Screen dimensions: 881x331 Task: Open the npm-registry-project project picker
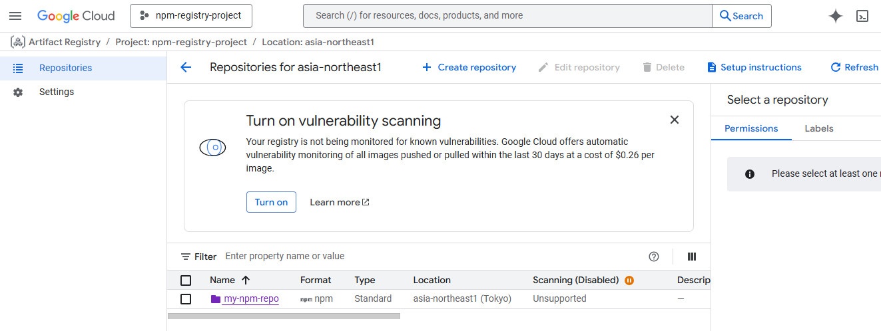coord(190,16)
